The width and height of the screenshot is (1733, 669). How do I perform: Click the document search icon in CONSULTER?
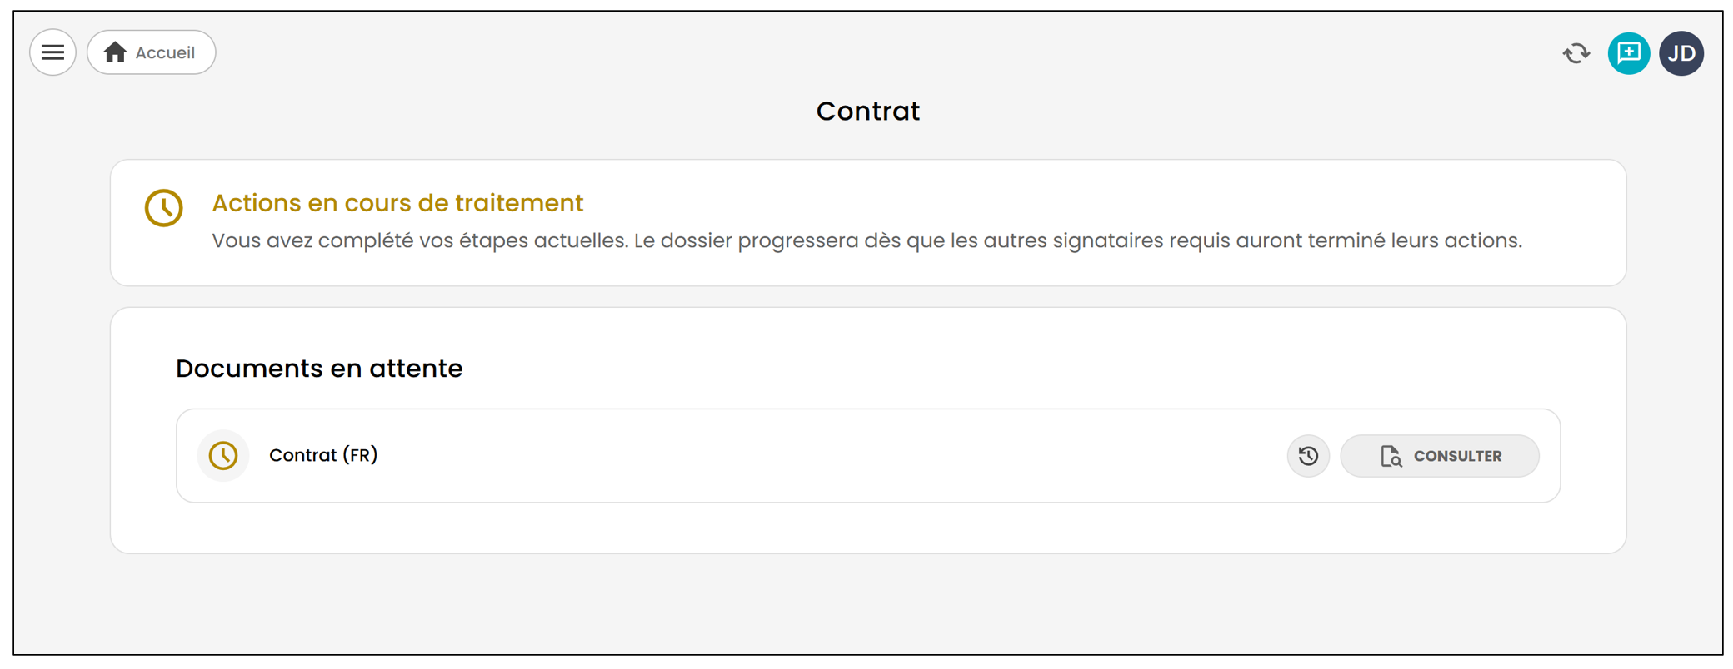1391,456
